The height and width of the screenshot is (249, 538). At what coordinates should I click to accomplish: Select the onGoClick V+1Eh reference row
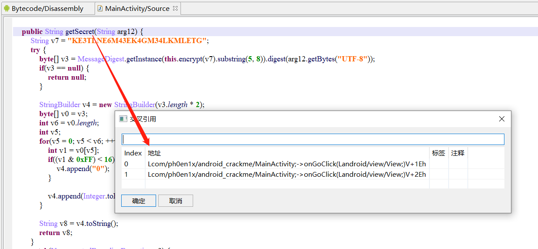[x=313, y=164]
